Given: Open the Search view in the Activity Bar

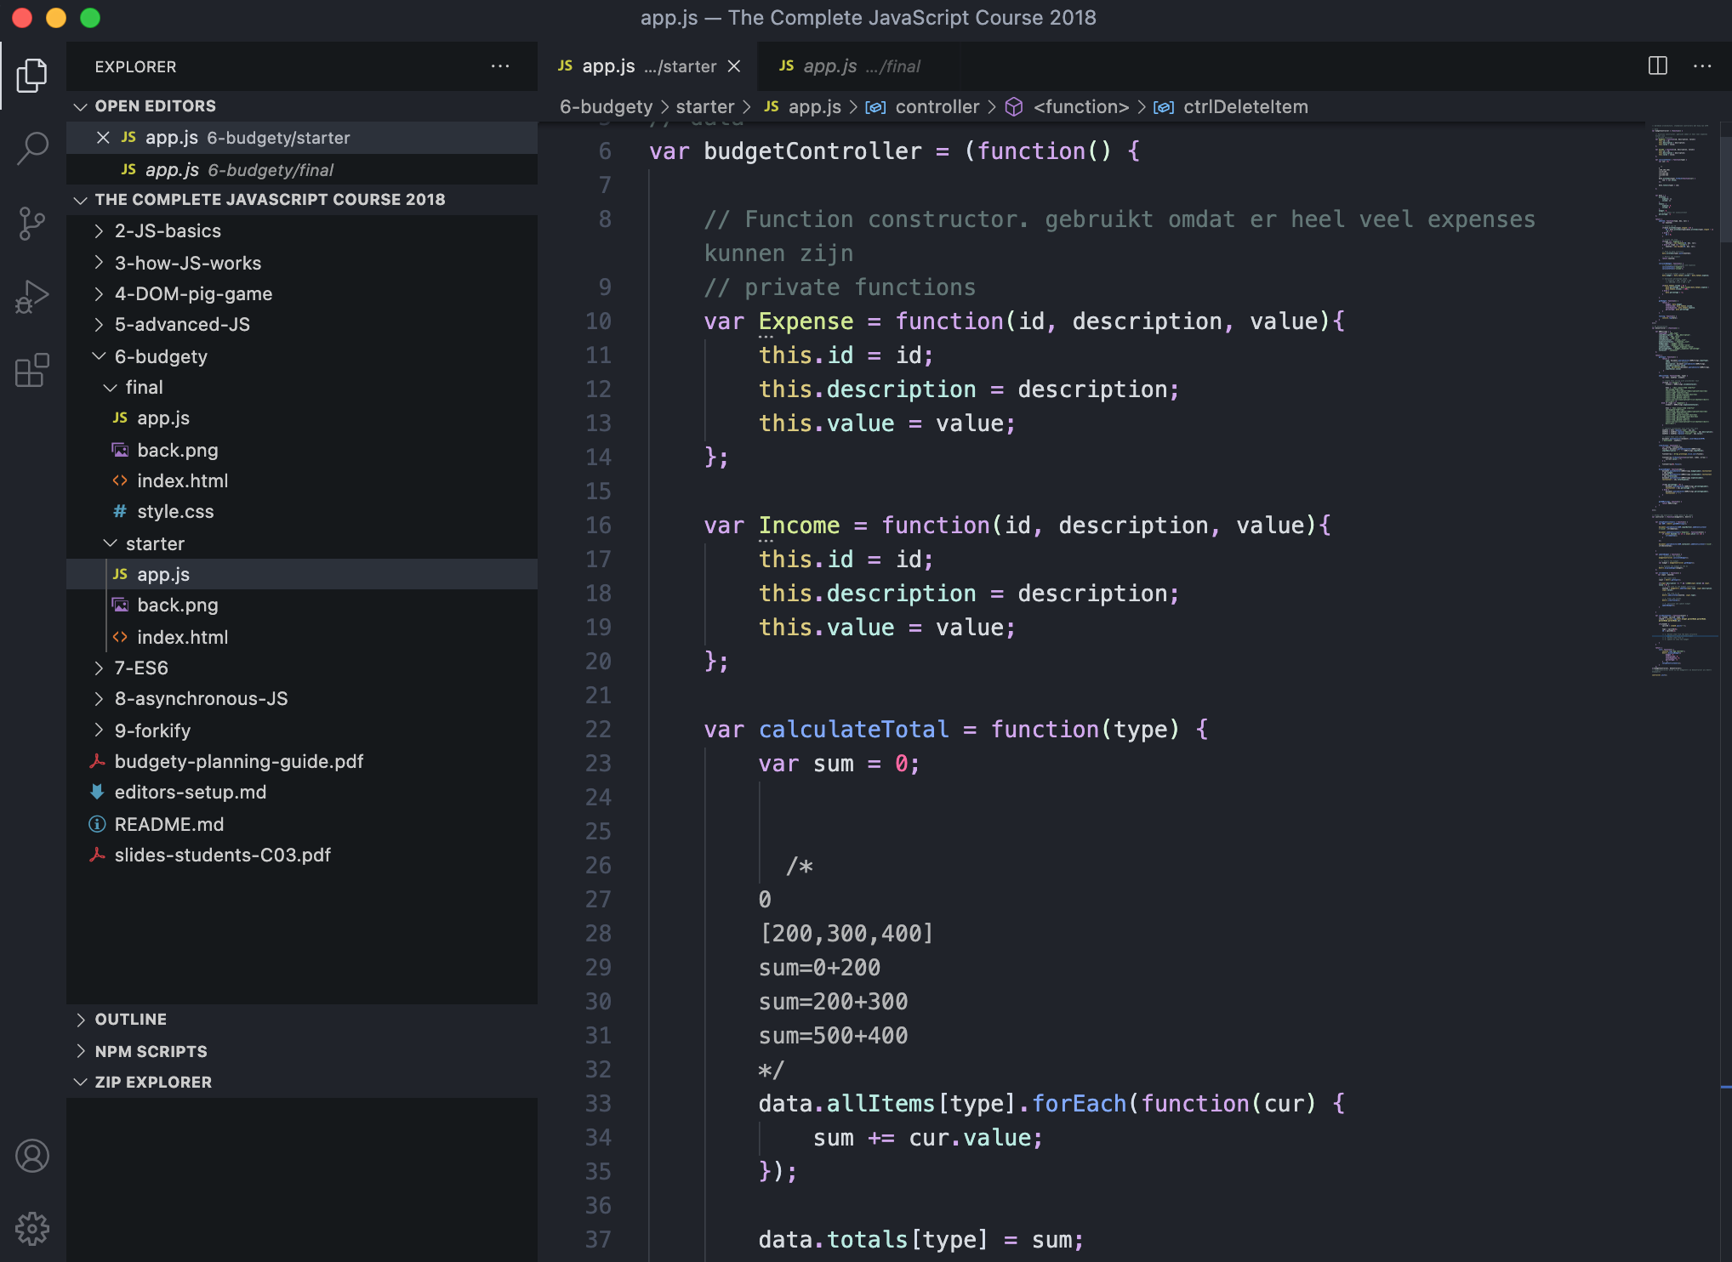Looking at the screenshot, I should tap(32, 148).
